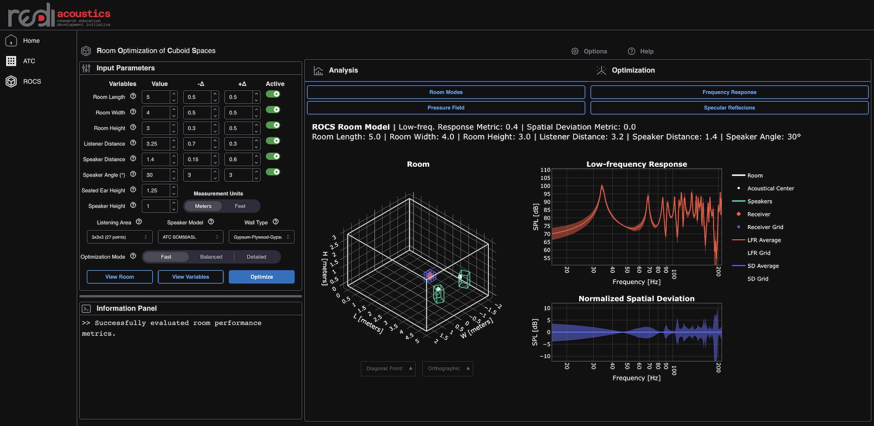Expand the Speaker Model dropdown
The image size is (874, 426).
pyautogui.click(x=190, y=237)
